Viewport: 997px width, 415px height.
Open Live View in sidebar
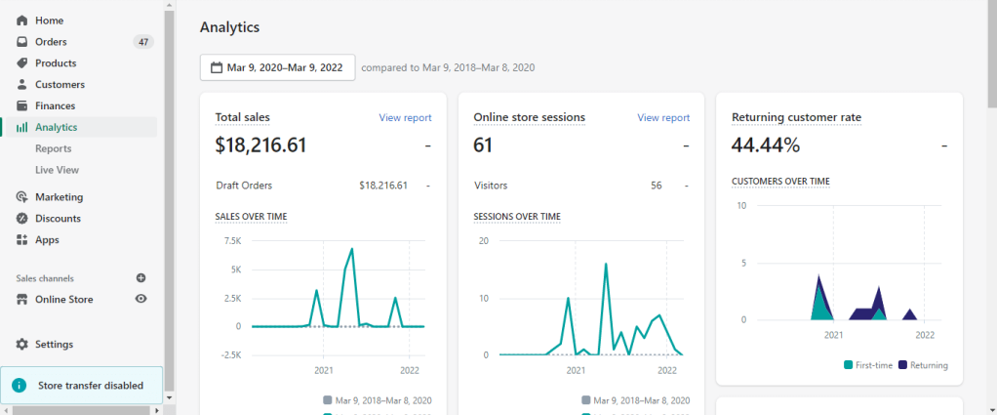pyautogui.click(x=57, y=170)
